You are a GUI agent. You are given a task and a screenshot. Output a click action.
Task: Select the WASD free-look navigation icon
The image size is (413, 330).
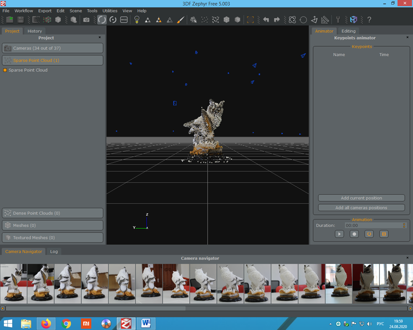click(124, 20)
